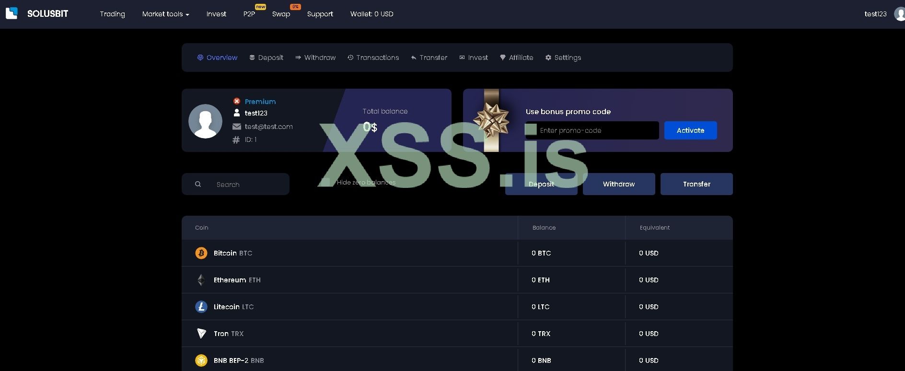Select the Ethereum diamond icon
The height and width of the screenshot is (371, 905).
tap(201, 280)
